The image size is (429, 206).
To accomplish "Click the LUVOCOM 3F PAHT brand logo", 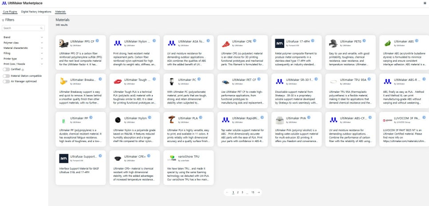I will (387, 120).
